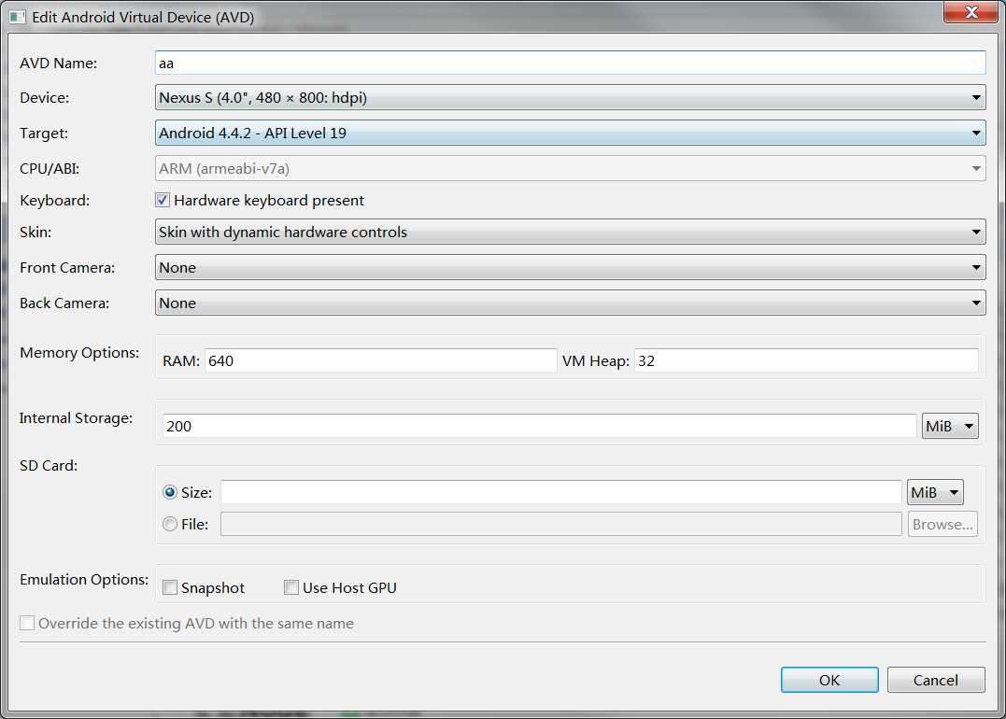Click the OK button

(829, 680)
